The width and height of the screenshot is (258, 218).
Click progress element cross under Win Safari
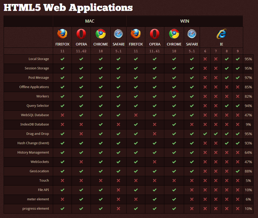click(x=192, y=209)
